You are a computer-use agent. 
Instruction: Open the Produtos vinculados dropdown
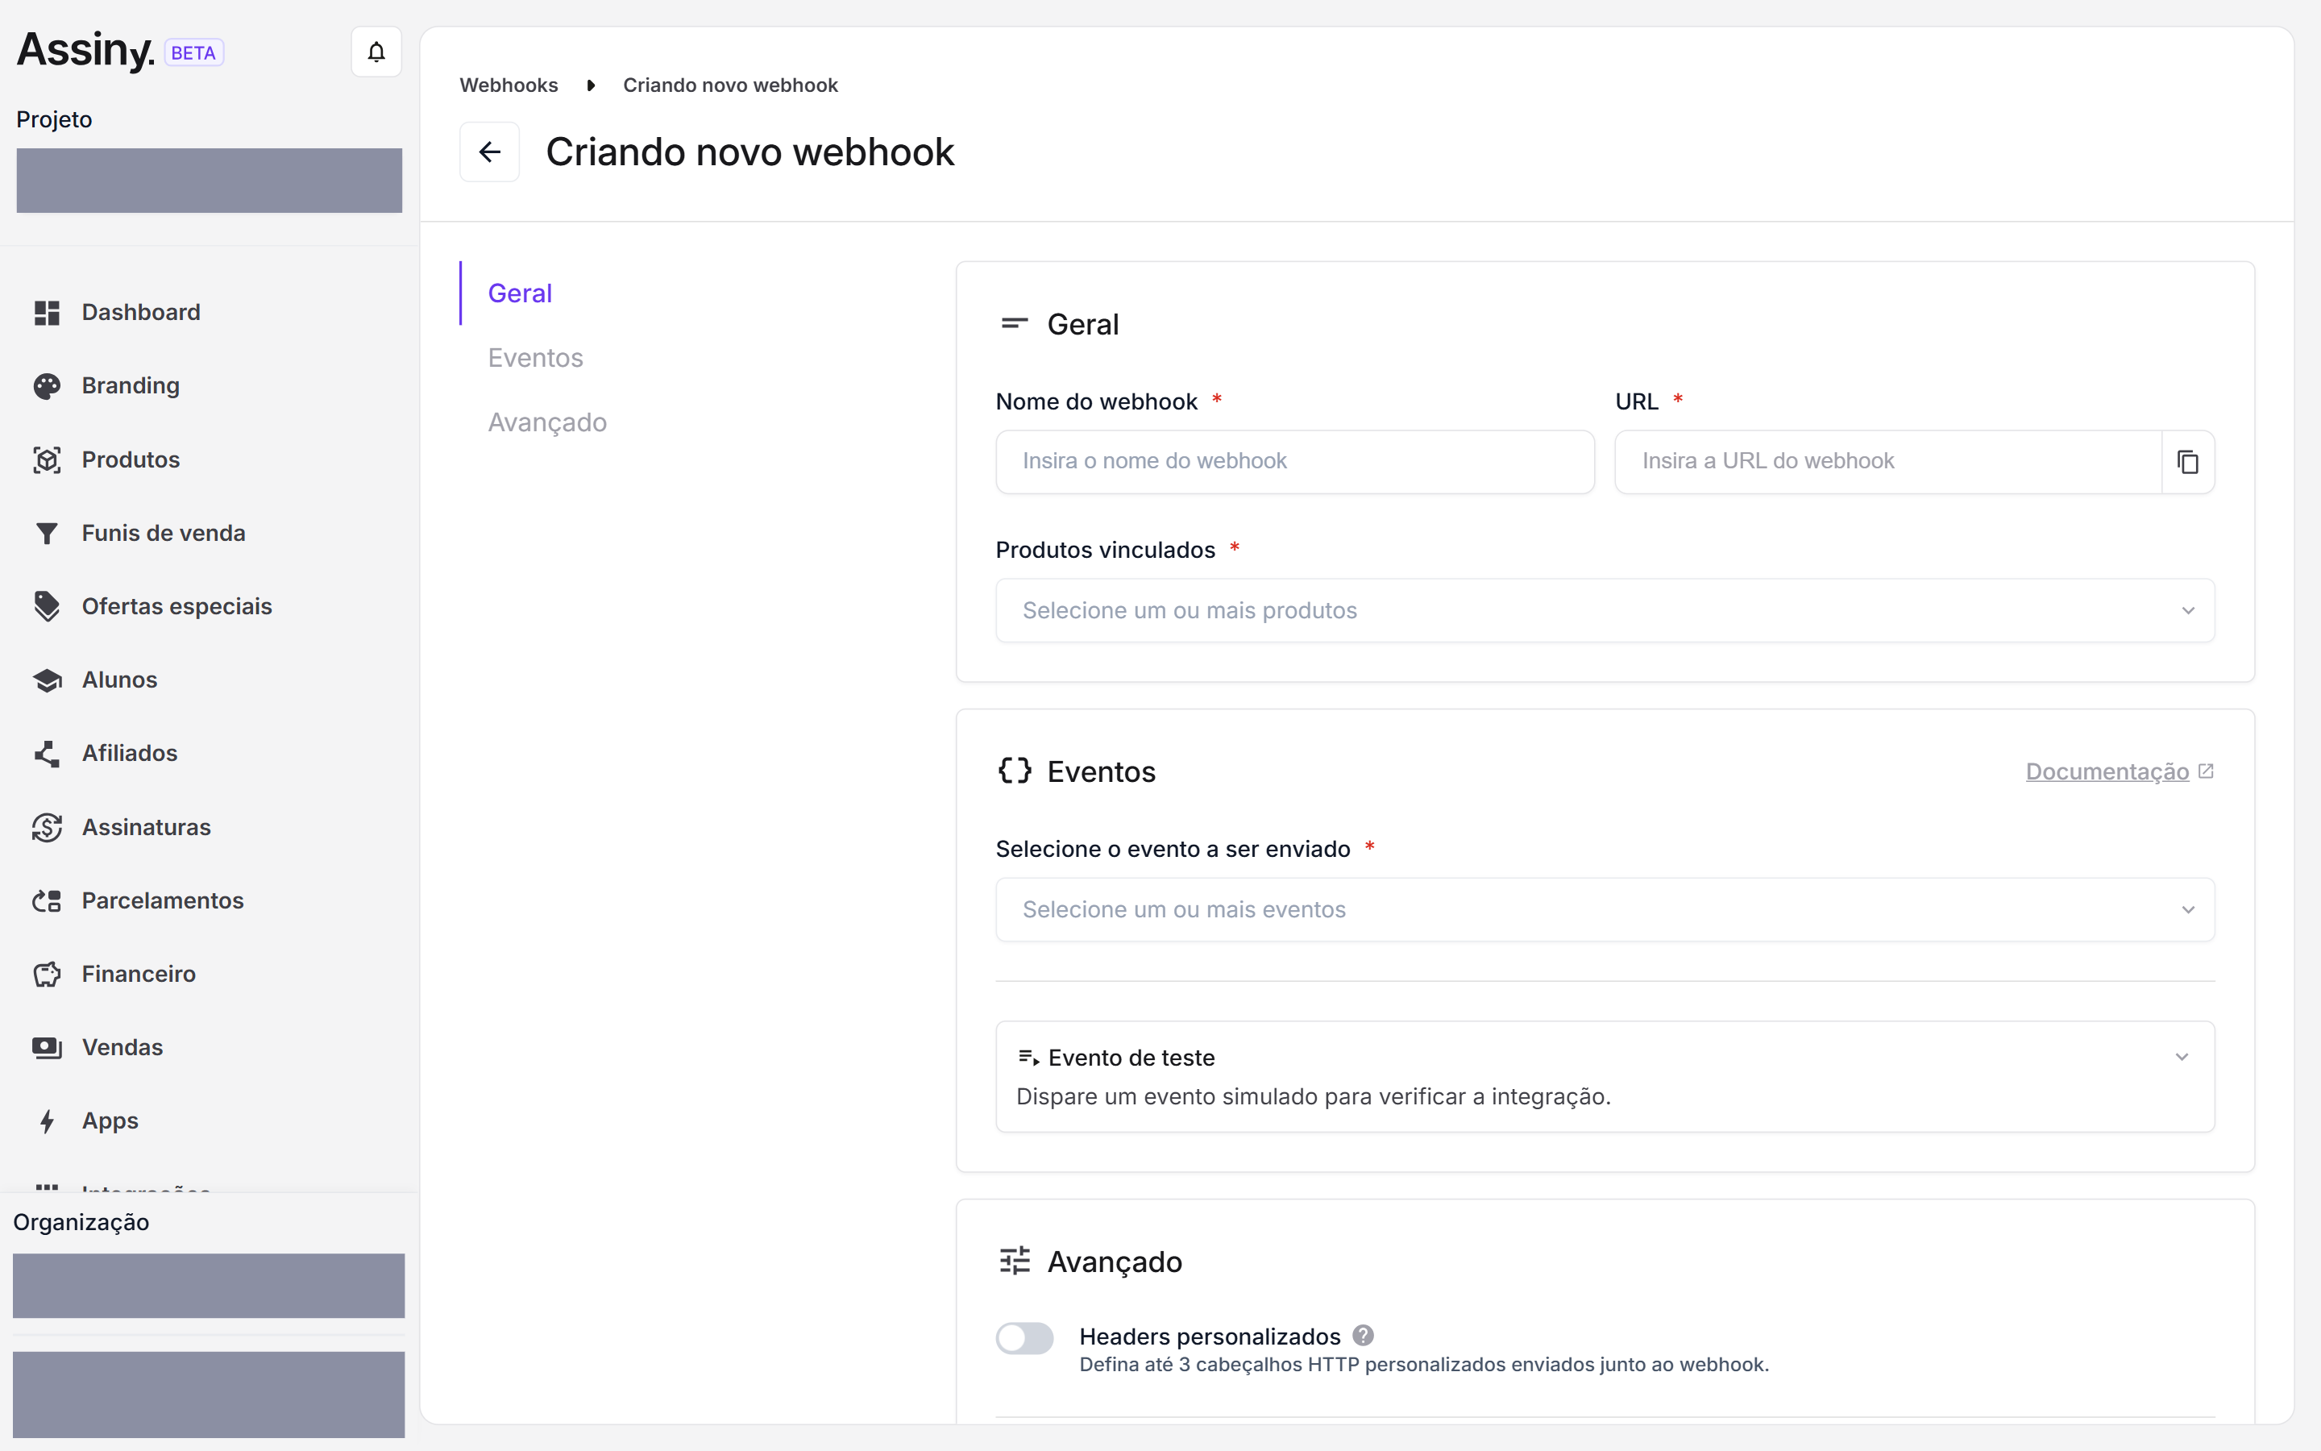[1605, 610]
